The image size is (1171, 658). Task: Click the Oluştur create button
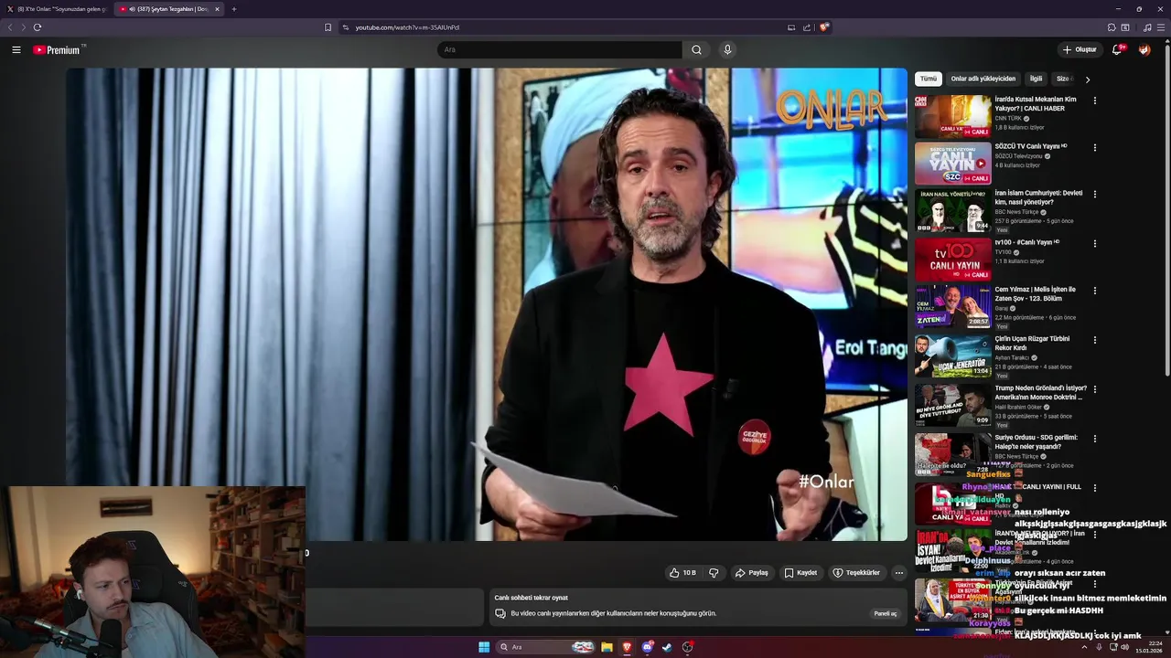tap(1080, 49)
